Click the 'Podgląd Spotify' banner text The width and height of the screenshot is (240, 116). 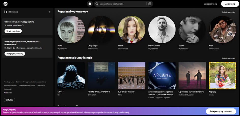[x=9, y=110]
